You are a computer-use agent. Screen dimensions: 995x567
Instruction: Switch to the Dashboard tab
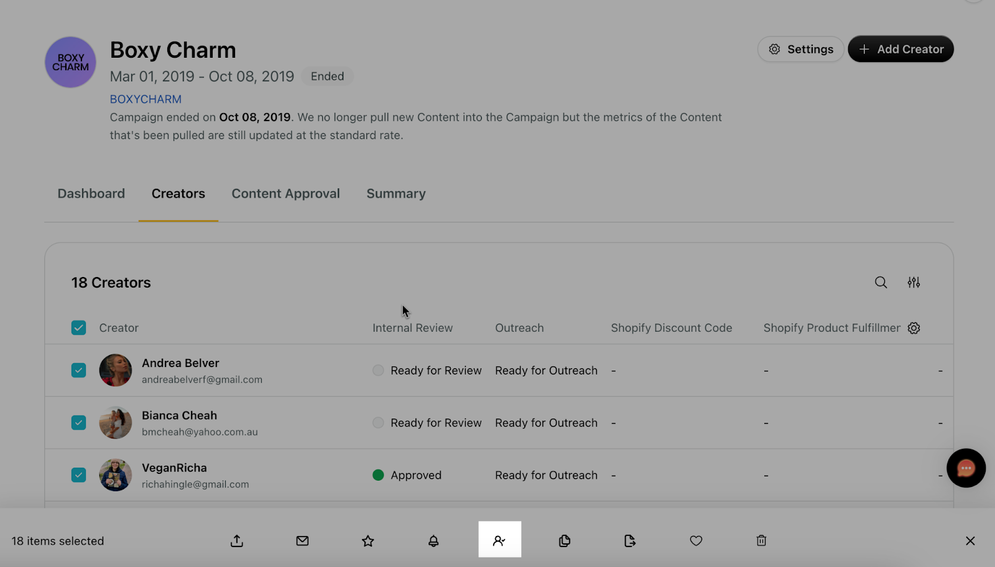pos(91,194)
